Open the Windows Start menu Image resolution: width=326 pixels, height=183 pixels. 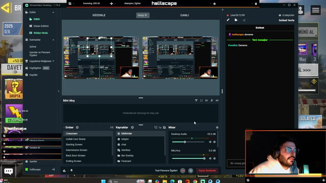coord(103,181)
